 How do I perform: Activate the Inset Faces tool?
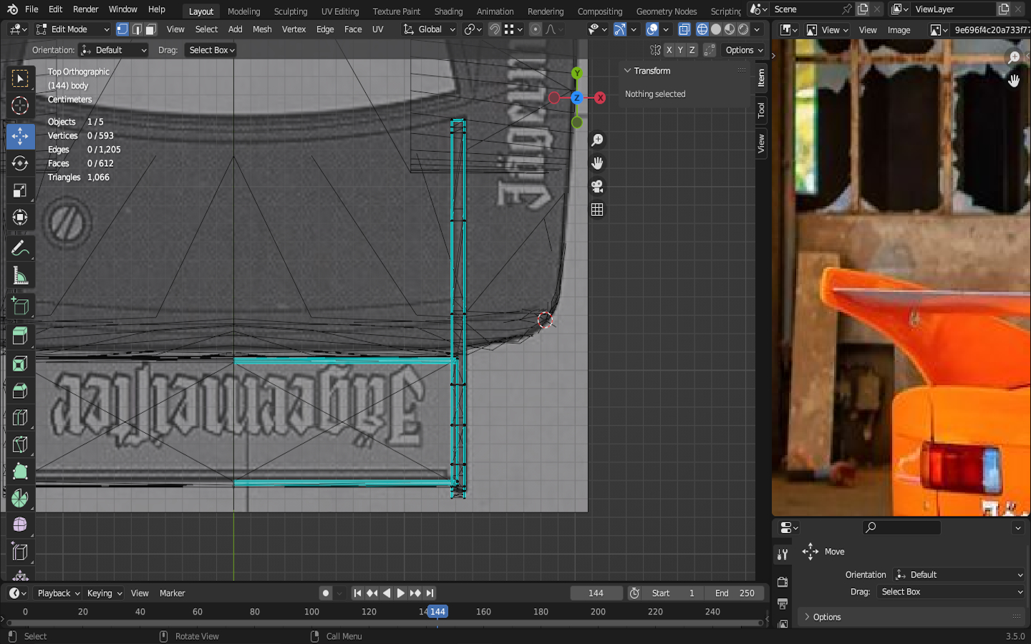(x=20, y=364)
